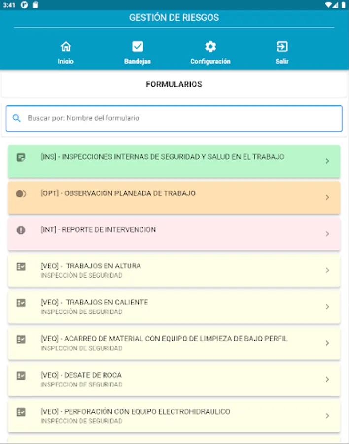Open the Acarreo de Material chevron arrow
This screenshot has height=444, width=349.
coord(327,343)
